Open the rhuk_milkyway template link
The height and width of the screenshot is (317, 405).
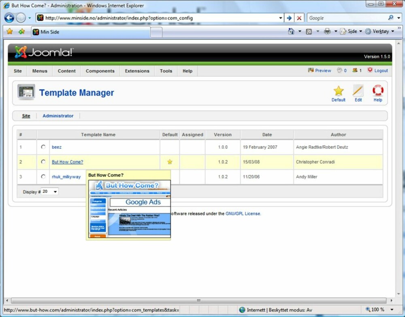pyautogui.click(x=66, y=177)
